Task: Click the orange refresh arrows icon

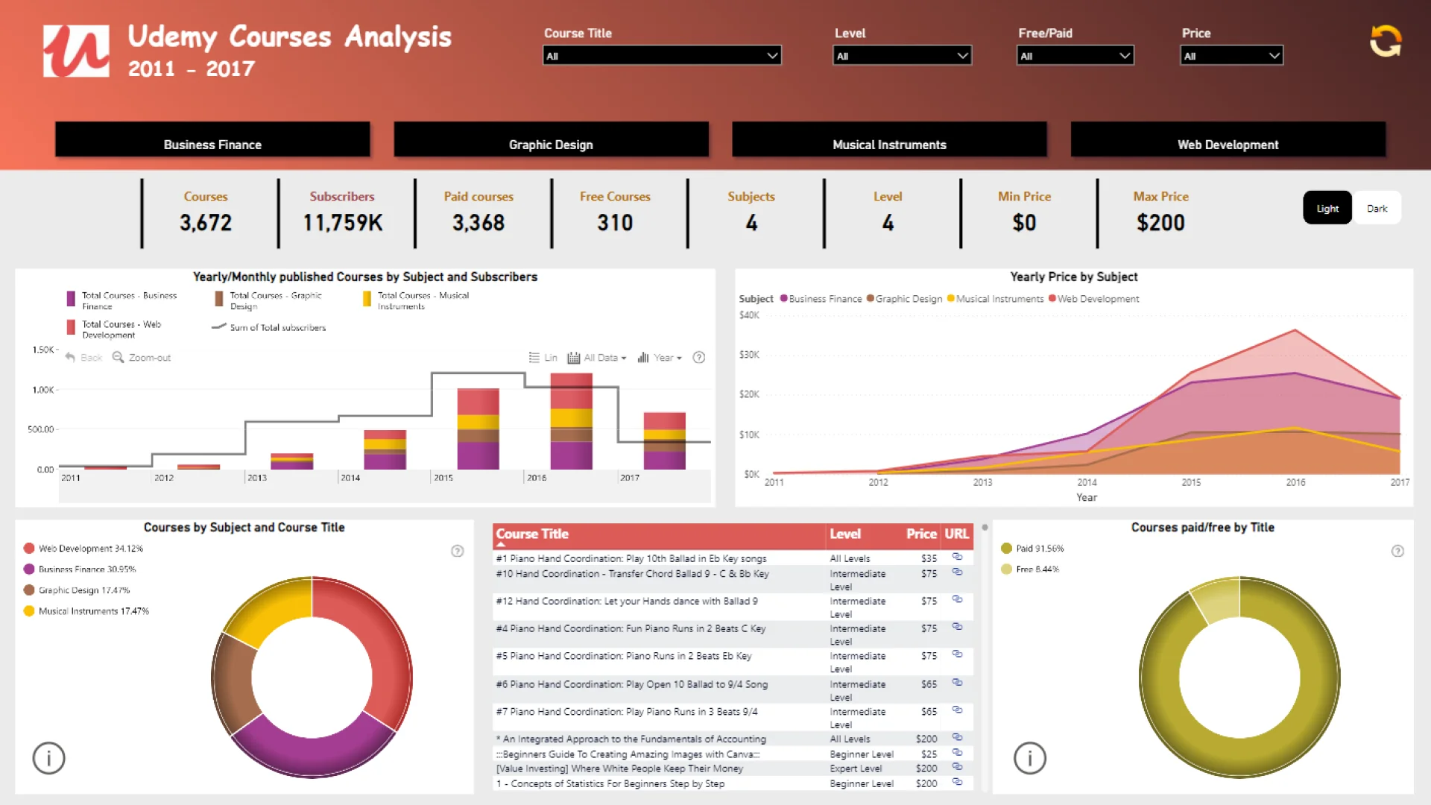Action: point(1386,41)
